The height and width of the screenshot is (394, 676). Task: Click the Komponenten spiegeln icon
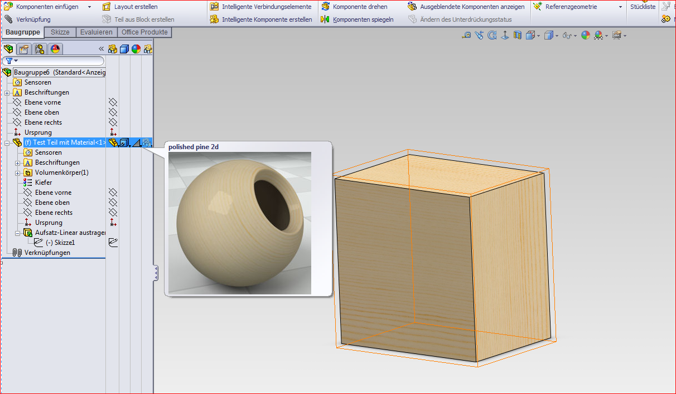tap(325, 19)
